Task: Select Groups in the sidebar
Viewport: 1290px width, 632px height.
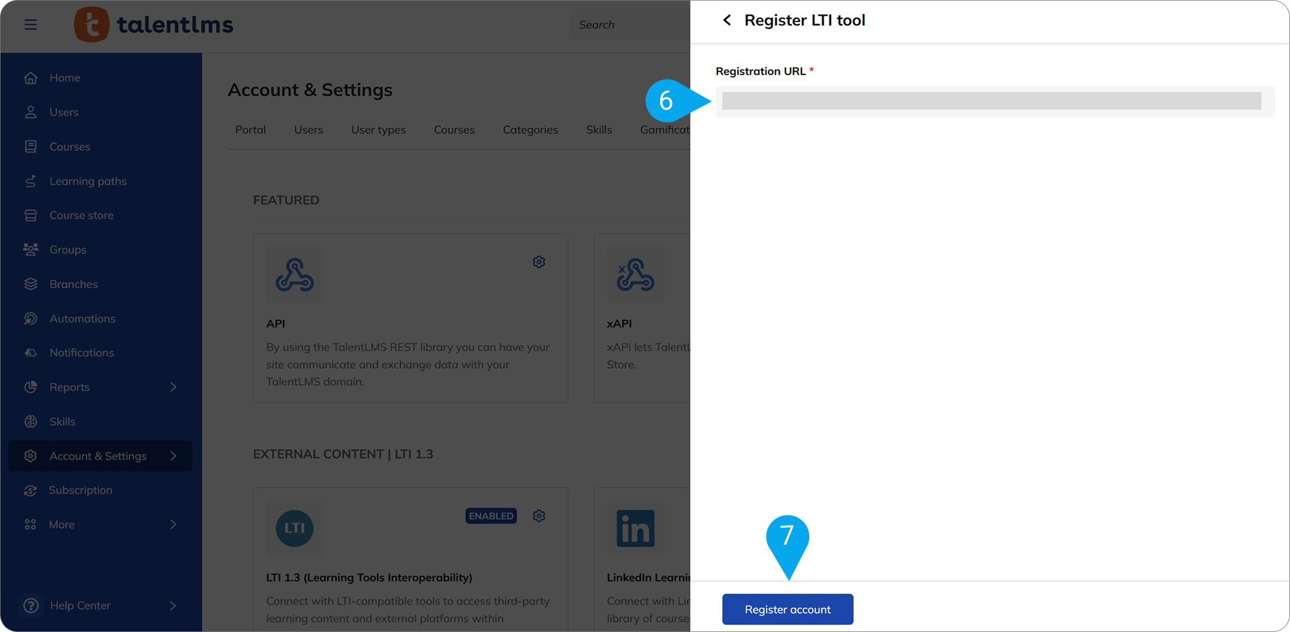Action: (x=67, y=249)
